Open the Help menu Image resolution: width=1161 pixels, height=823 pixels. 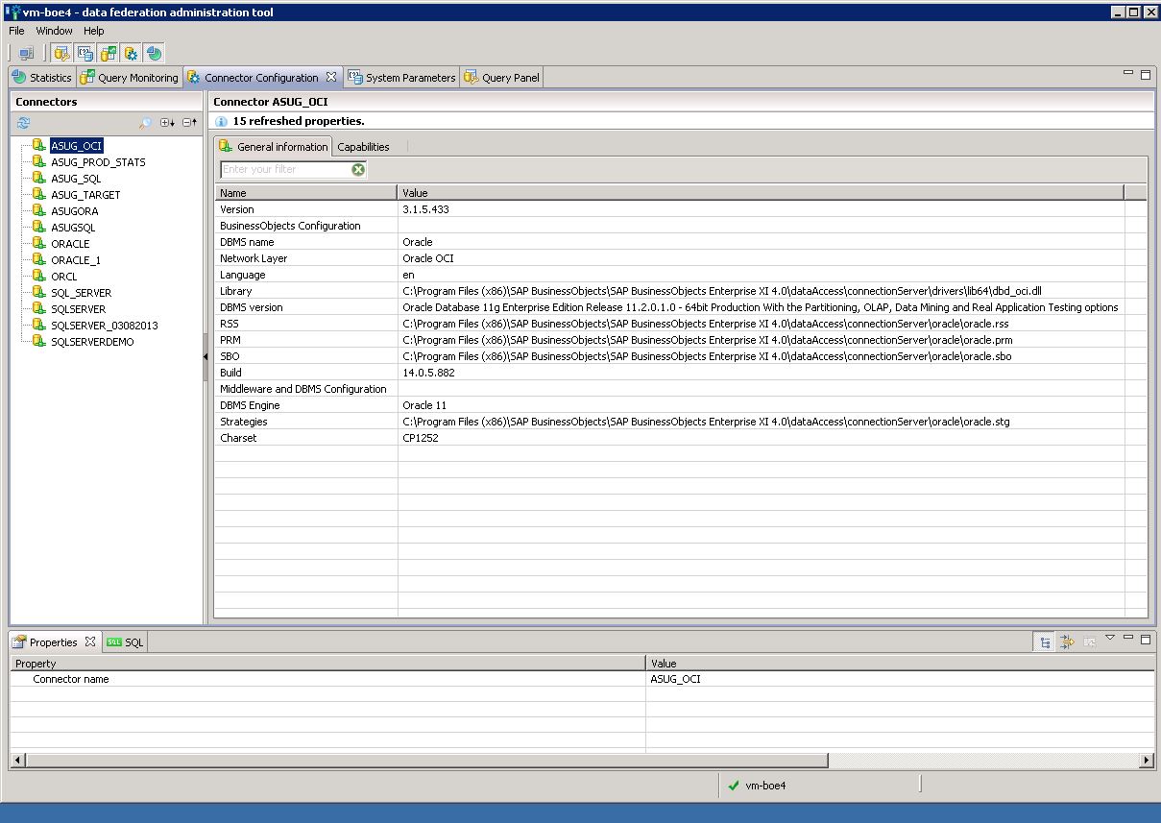click(94, 31)
